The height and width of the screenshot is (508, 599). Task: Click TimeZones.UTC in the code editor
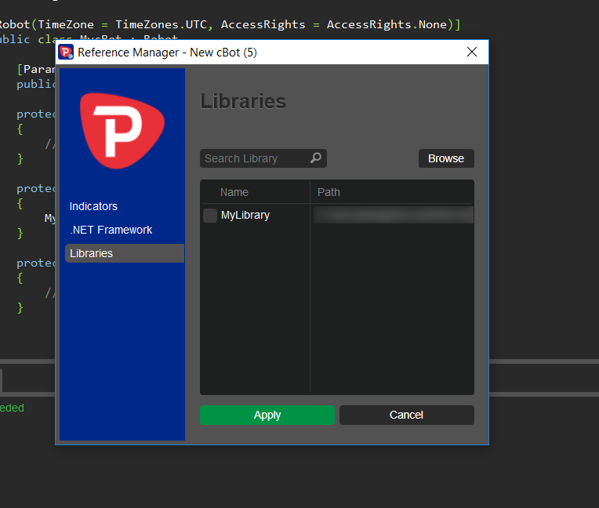[x=161, y=24]
